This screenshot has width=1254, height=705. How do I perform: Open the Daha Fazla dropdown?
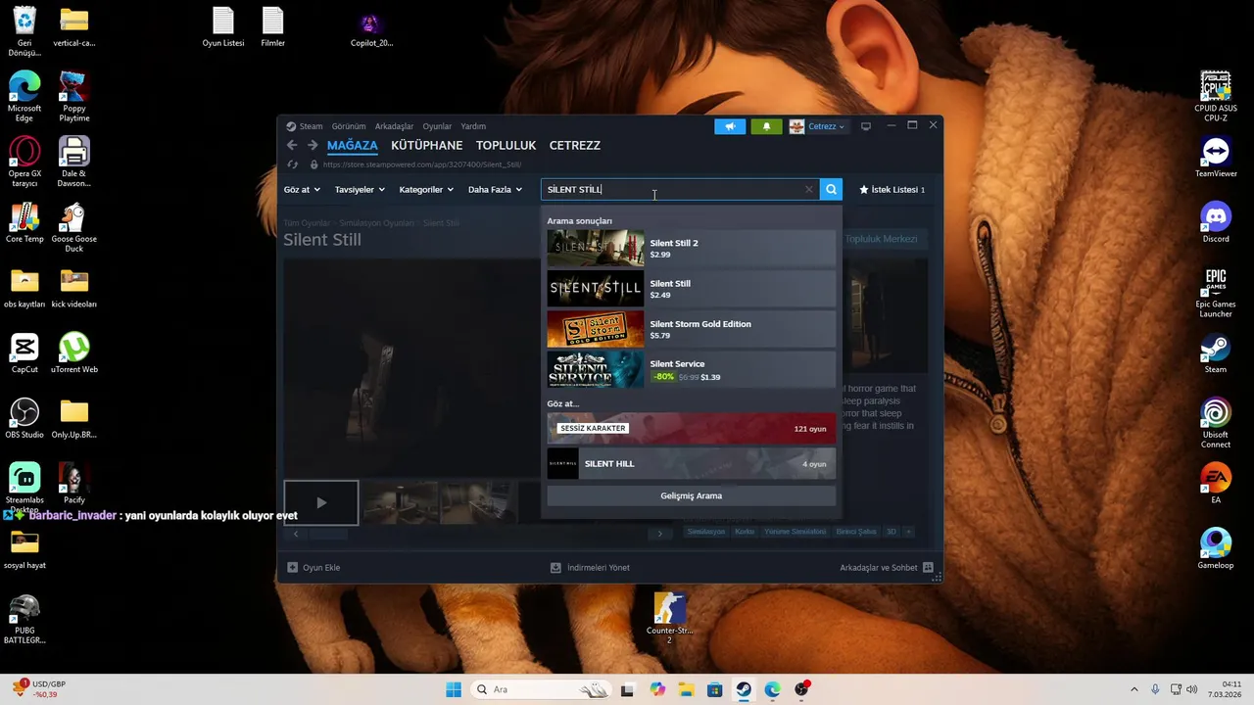[x=495, y=189]
